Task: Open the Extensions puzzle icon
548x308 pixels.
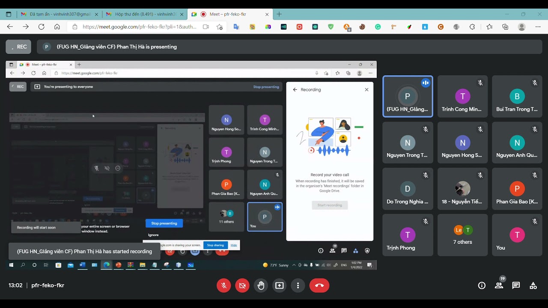Action: pos(472,27)
